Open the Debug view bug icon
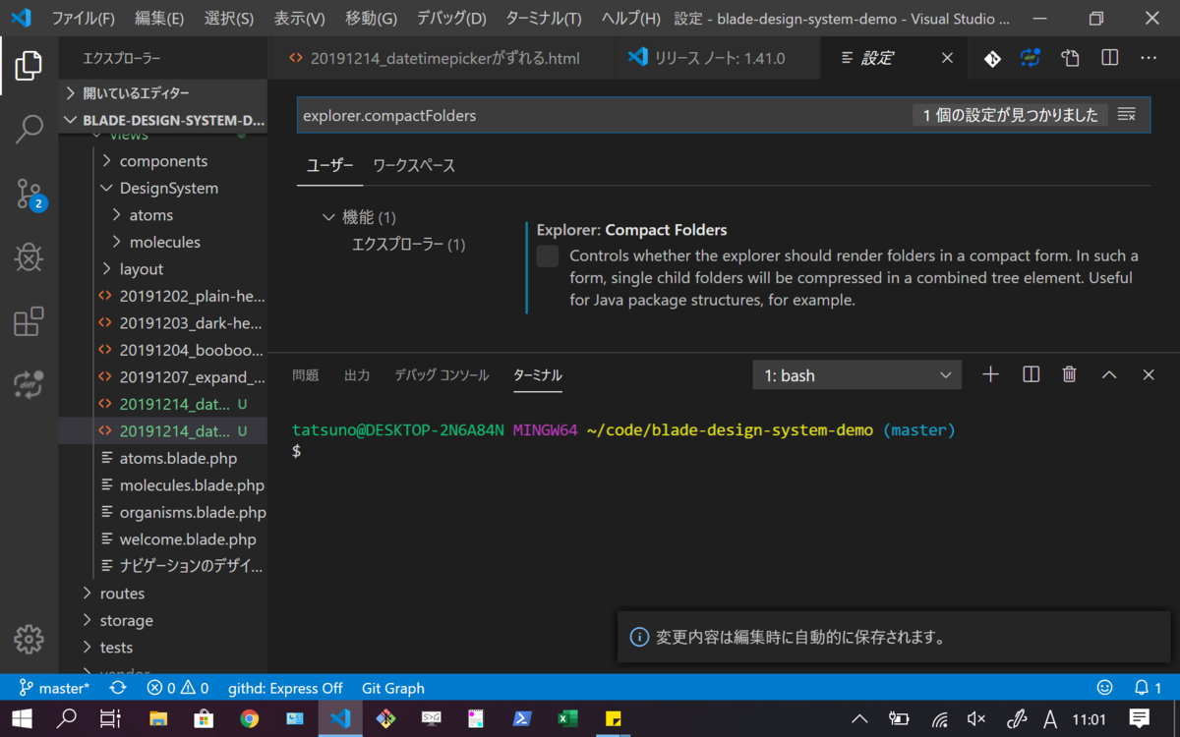 29,257
